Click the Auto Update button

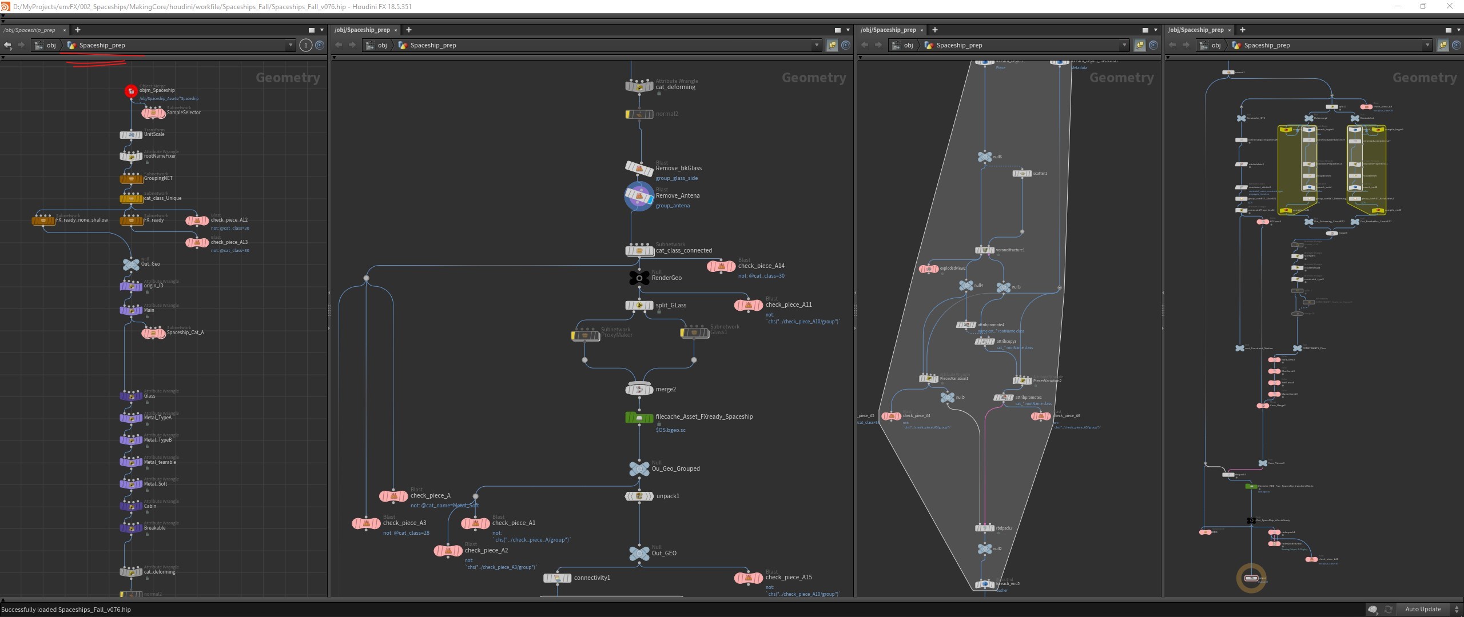[x=1423, y=610]
